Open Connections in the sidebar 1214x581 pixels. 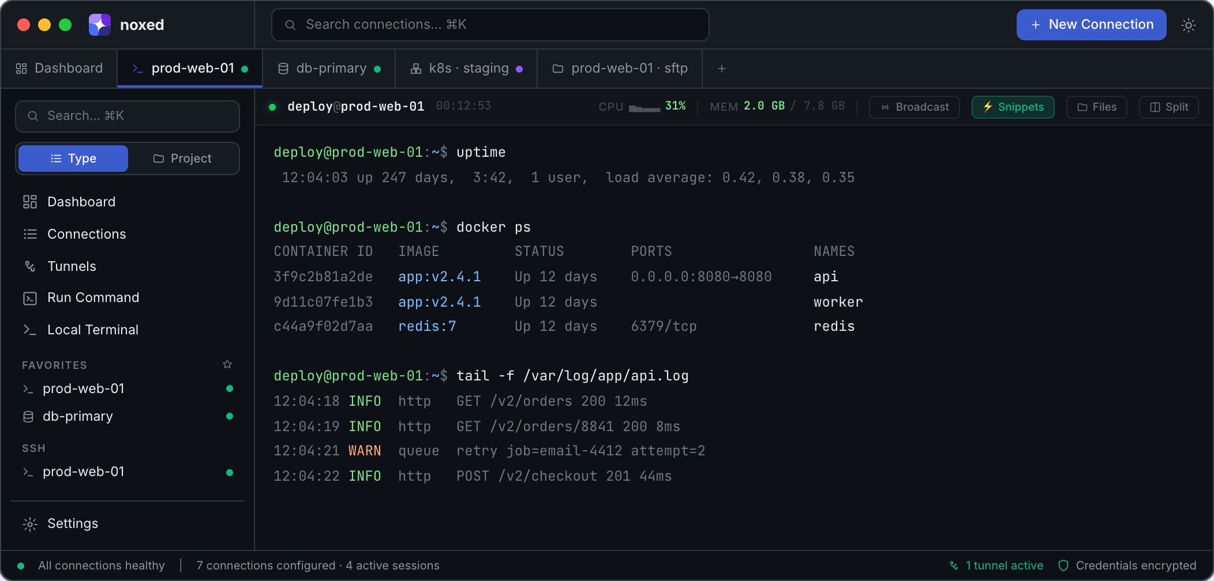tap(128, 234)
